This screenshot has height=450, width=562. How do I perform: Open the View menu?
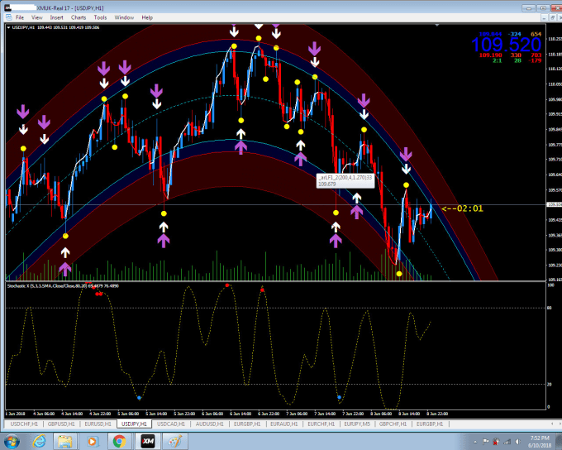point(37,17)
